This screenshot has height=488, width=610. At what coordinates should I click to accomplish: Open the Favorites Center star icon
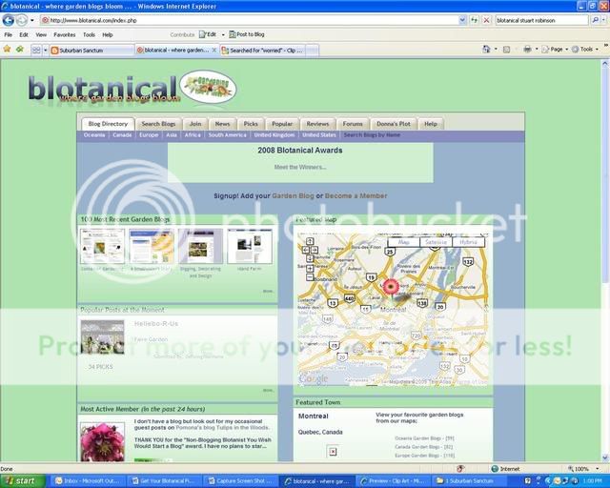pos(7,50)
